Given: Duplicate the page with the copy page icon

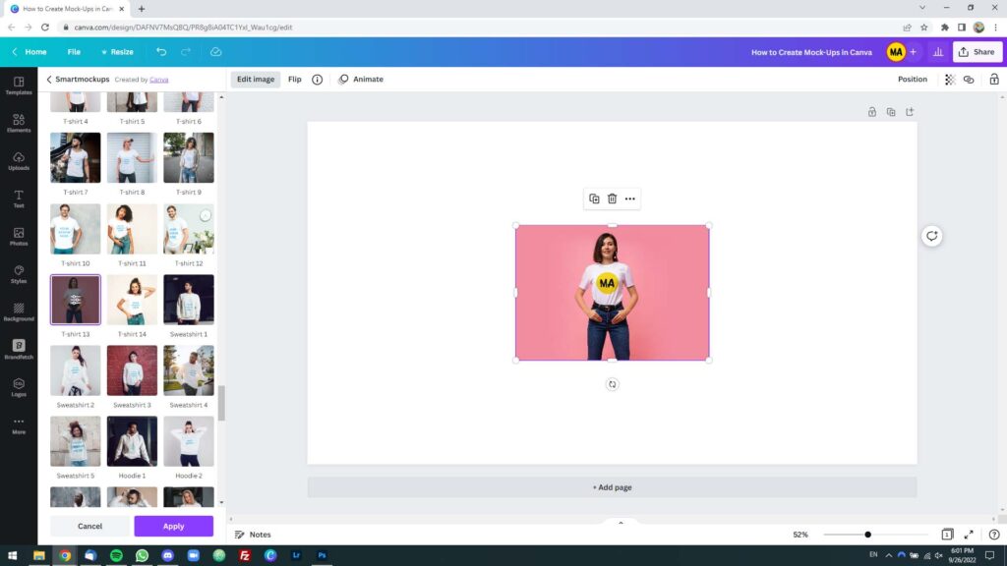Looking at the screenshot, I should [x=891, y=112].
